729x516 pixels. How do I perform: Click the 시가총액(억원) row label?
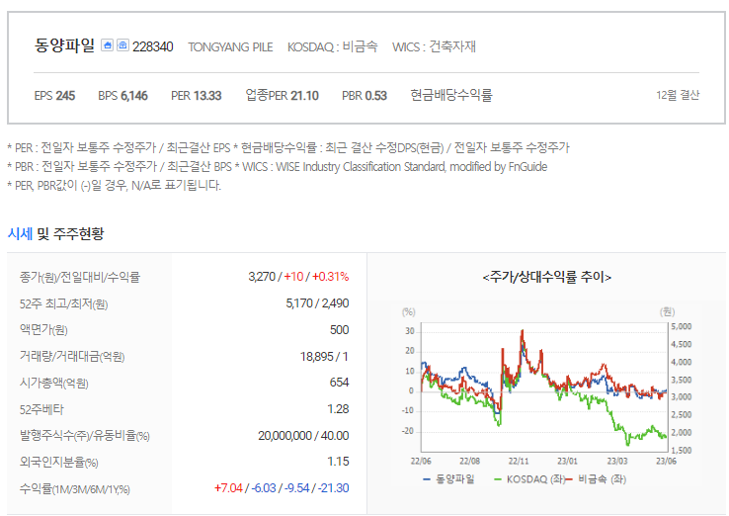[x=54, y=383]
